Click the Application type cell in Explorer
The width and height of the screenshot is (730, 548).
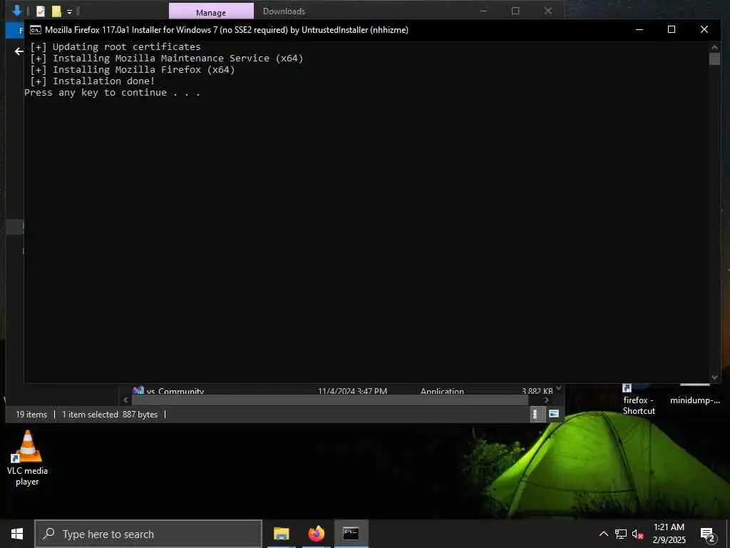(x=442, y=390)
